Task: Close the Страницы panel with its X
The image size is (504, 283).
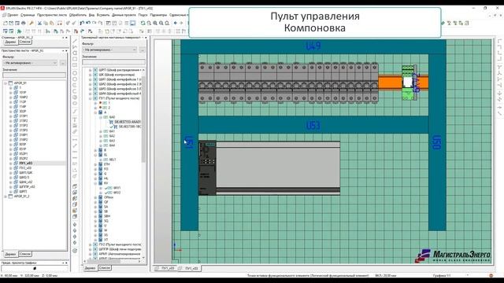Action: [x=66, y=38]
